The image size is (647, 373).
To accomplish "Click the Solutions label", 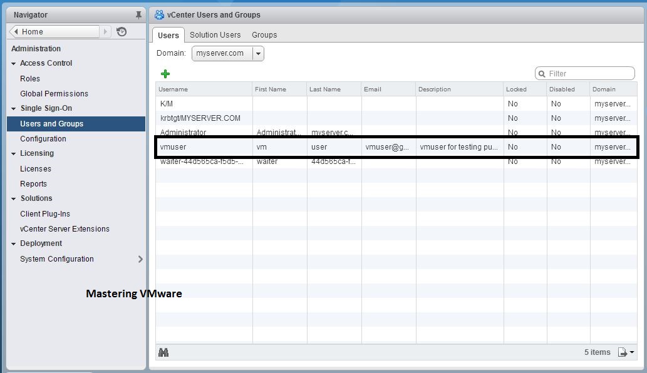I will pos(36,198).
